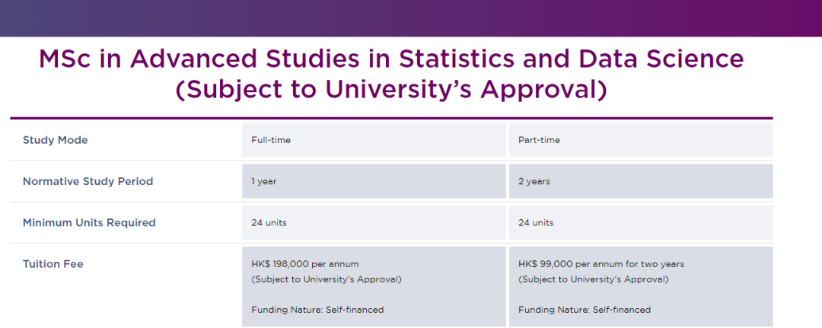Image resolution: width=822 pixels, height=328 pixels.
Task: Click the 2 years cell
Action: coord(641,181)
